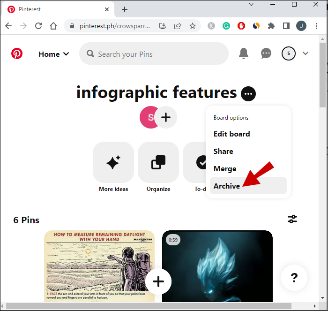Reload the page with the refresh icon

click(38, 26)
